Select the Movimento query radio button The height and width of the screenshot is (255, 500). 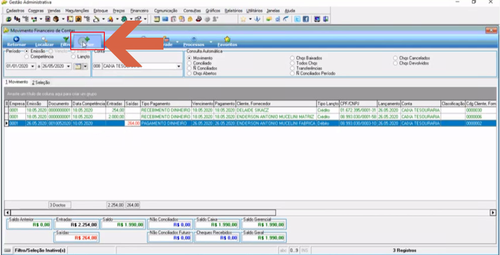tap(190, 58)
